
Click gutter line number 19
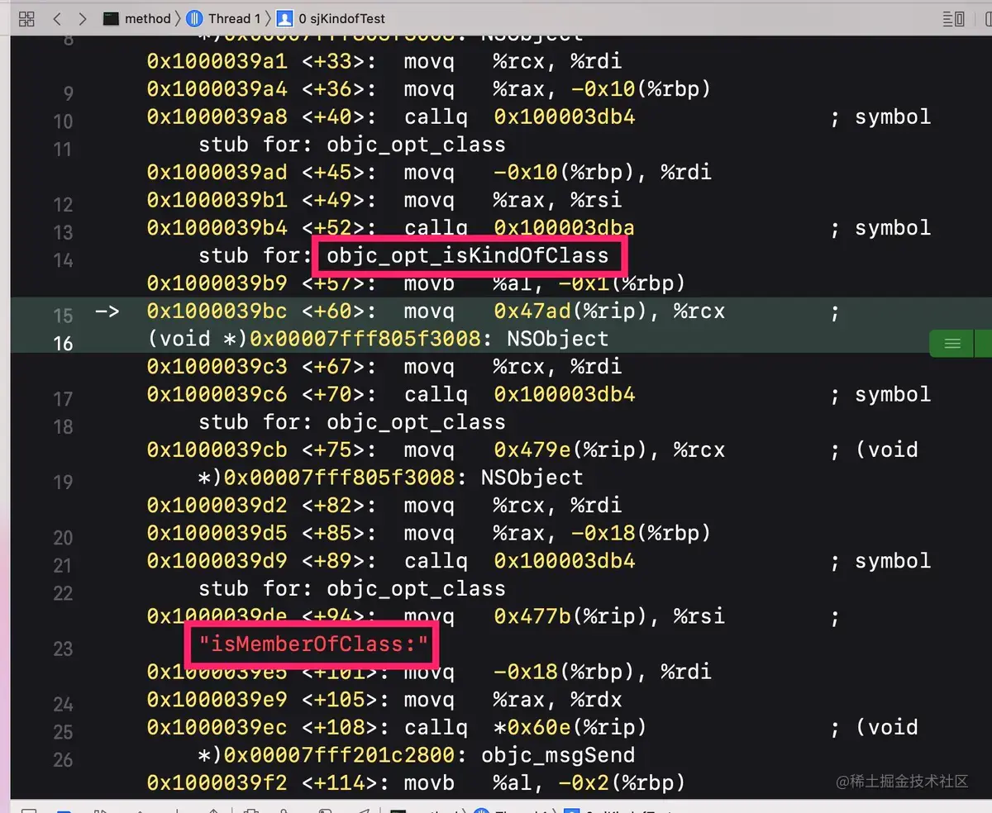pyautogui.click(x=63, y=482)
